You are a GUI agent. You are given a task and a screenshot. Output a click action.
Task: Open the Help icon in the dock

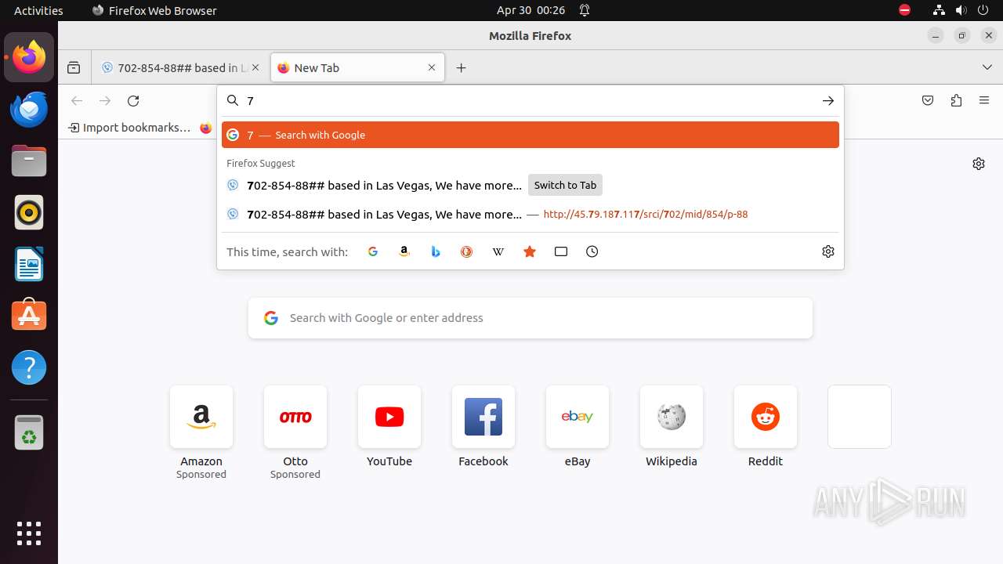[29, 367]
